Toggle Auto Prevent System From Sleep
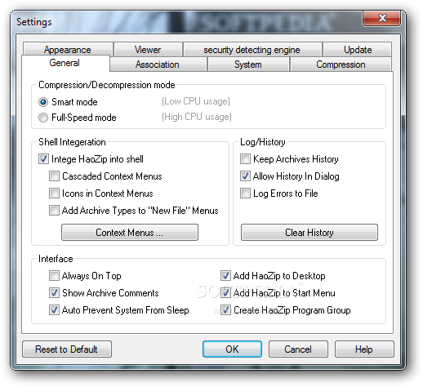The image size is (423, 387). tap(54, 310)
